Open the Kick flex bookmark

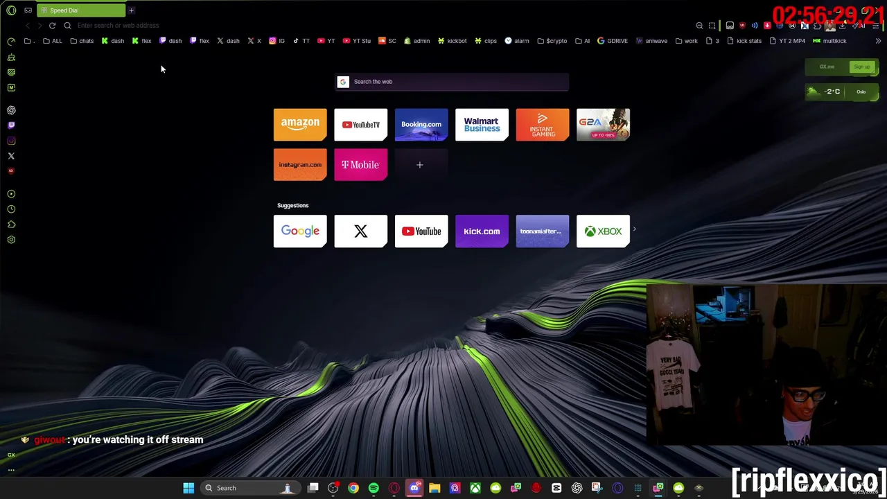[141, 41]
